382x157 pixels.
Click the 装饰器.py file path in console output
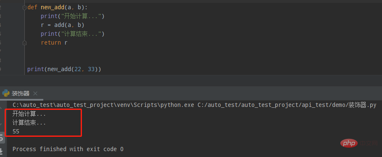[287, 105]
